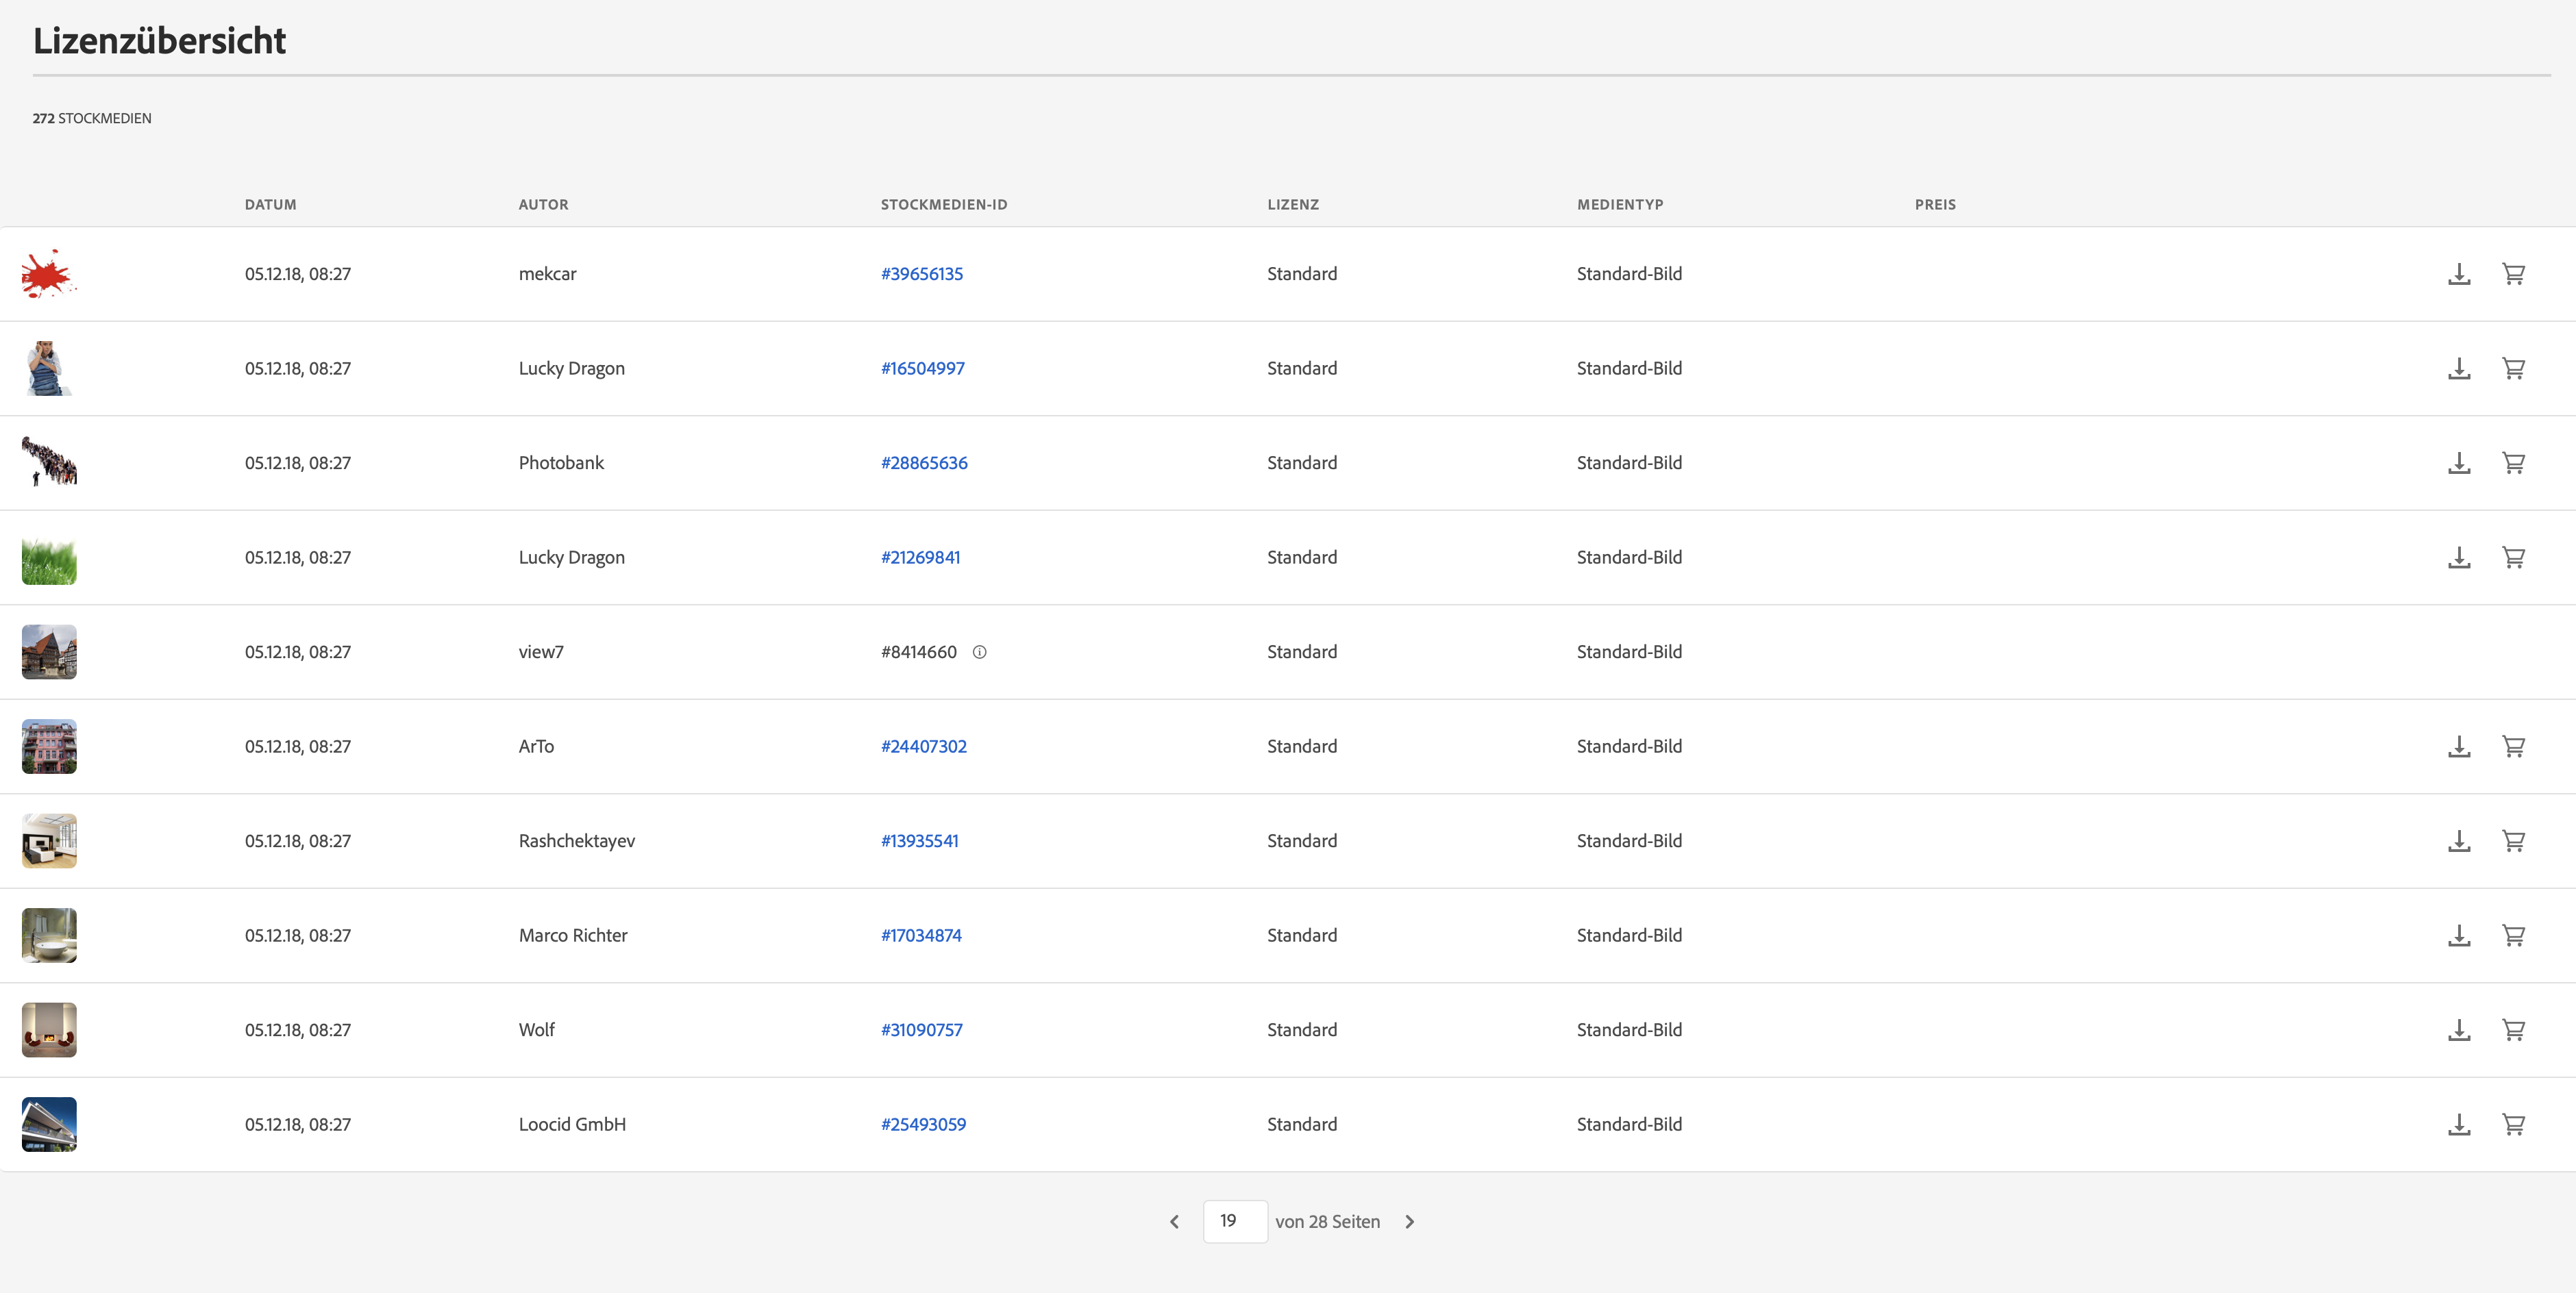The image size is (2576, 1293).
Task: Download the Loocid GmbH image
Action: pyautogui.click(x=2459, y=1124)
